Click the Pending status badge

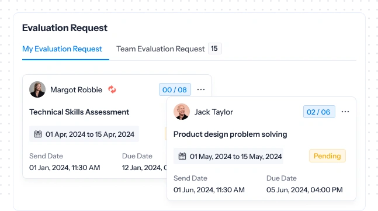(327, 156)
